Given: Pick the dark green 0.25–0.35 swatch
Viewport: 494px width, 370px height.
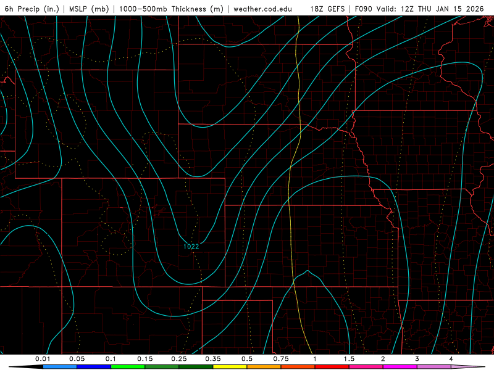Looking at the screenshot, I should [x=196, y=367].
